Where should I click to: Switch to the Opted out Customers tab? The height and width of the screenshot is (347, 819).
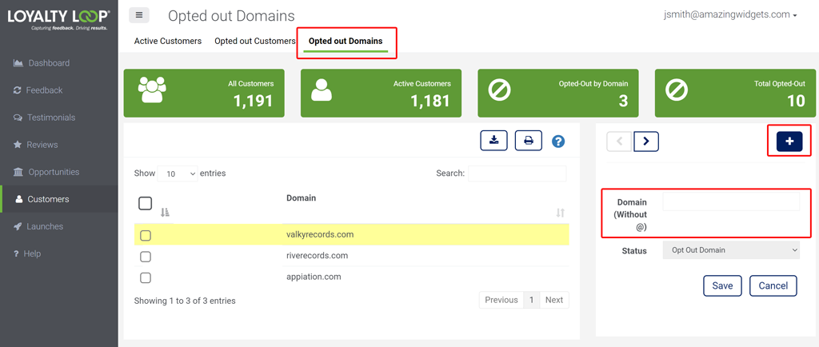(255, 42)
